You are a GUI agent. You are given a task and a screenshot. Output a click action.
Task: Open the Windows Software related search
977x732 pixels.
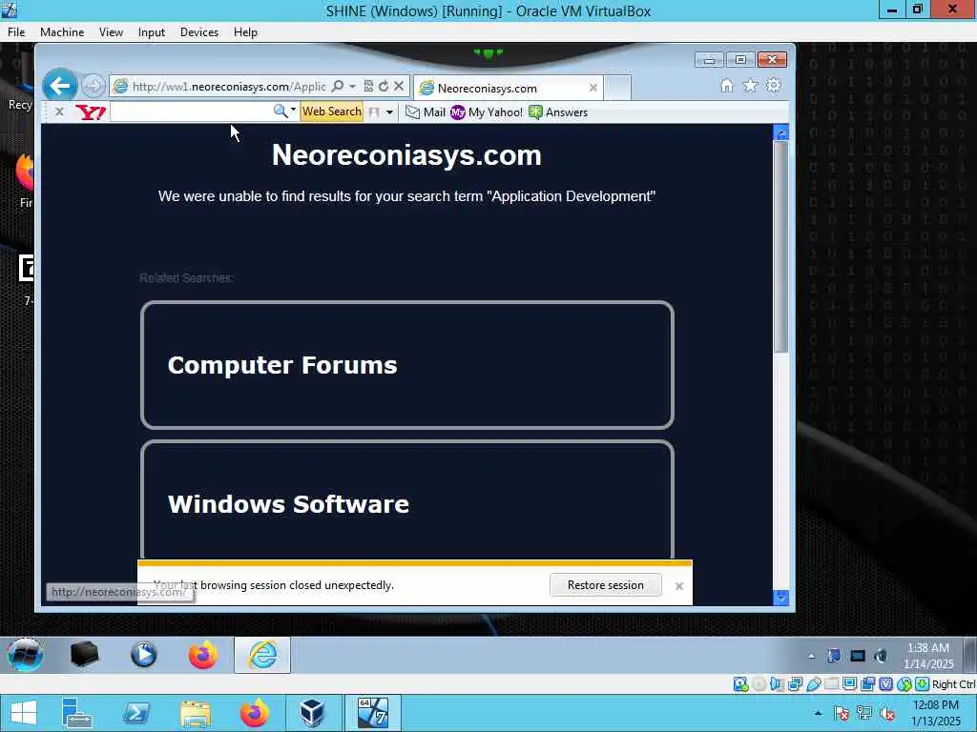tap(407, 499)
